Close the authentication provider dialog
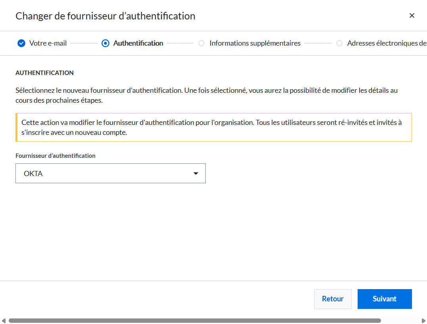Screen dimensions: 427x324 (412, 15)
